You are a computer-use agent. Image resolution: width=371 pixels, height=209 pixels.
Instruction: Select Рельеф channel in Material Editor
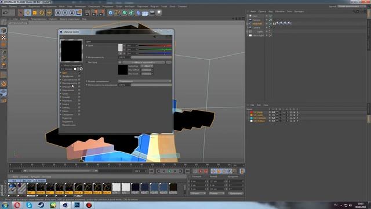pyautogui.click(x=66, y=97)
